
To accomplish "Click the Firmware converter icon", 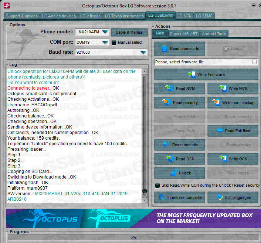I will coord(162,197).
